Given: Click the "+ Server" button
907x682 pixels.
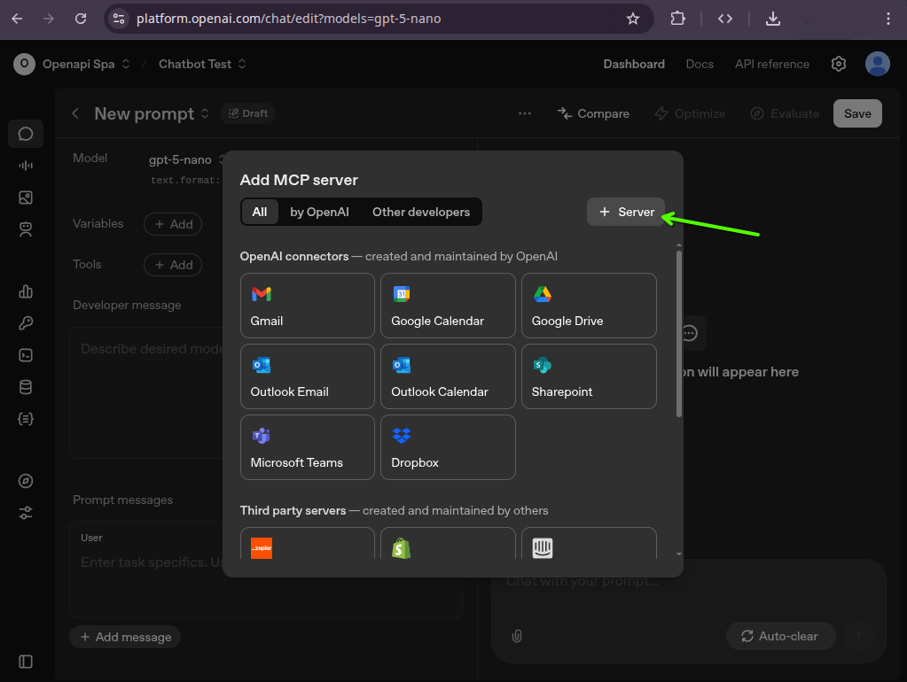Looking at the screenshot, I should [625, 212].
